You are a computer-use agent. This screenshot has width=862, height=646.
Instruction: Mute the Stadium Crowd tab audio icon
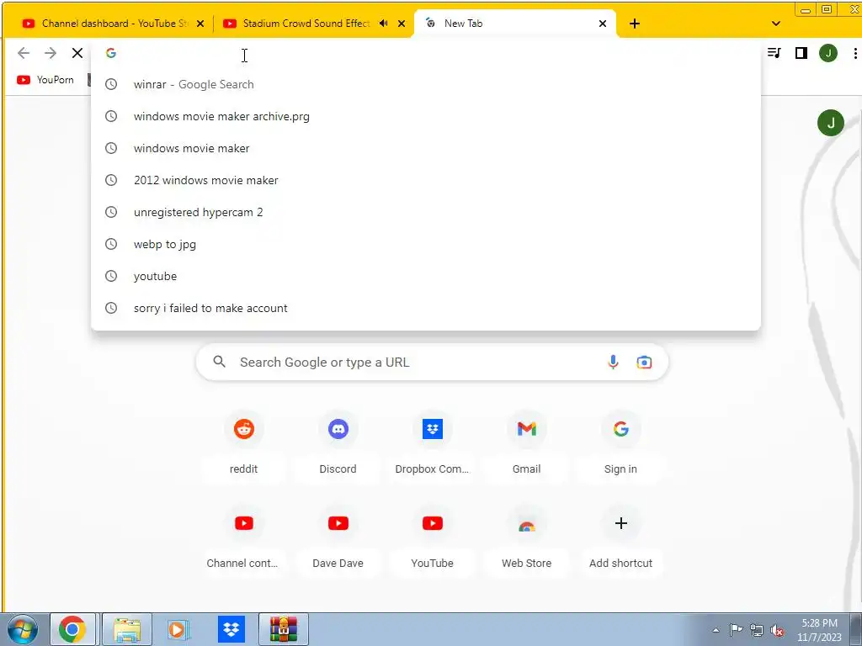click(383, 24)
